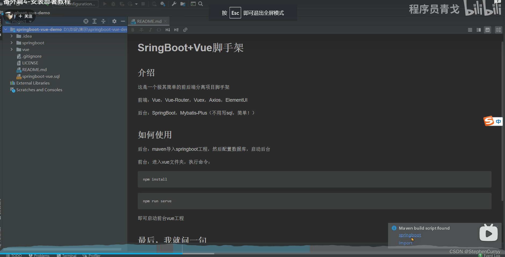Open Project panel gear options
This screenshot has height=257, width=505.
pyautogui.click(x=114, y=21)
